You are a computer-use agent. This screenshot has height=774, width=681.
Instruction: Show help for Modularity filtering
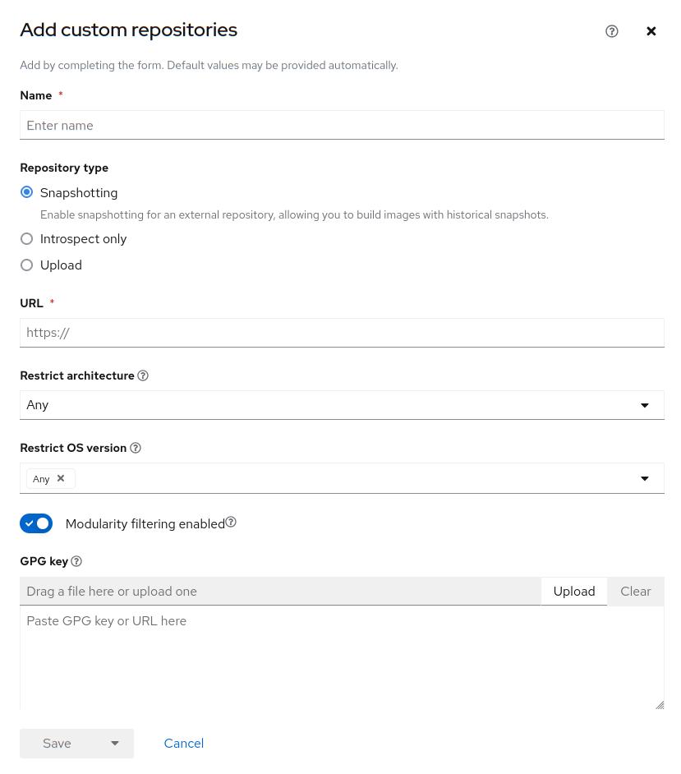(231, 523)
